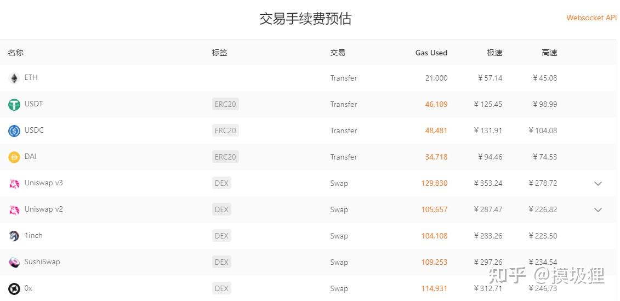This screenshot has width=620, height=301.
Task: Click the 0x protocol logo icon
Action: [x=14, y=289]
